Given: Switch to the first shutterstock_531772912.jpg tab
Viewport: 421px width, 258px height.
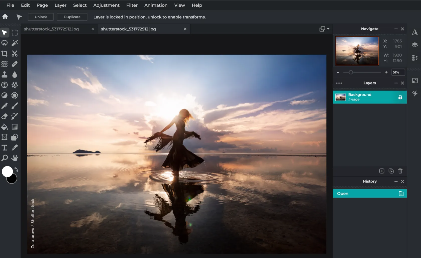Looking at the screenshot, I should (x=51, y=29).
